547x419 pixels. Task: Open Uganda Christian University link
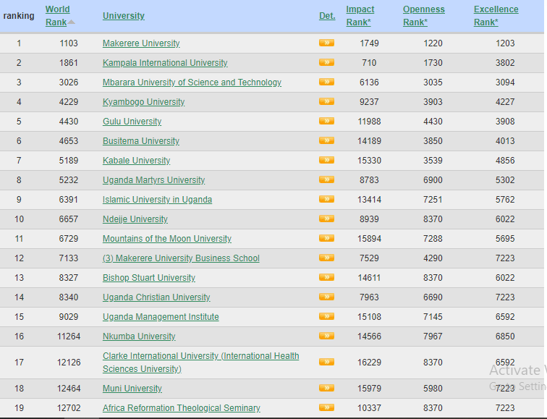point(156,297)
